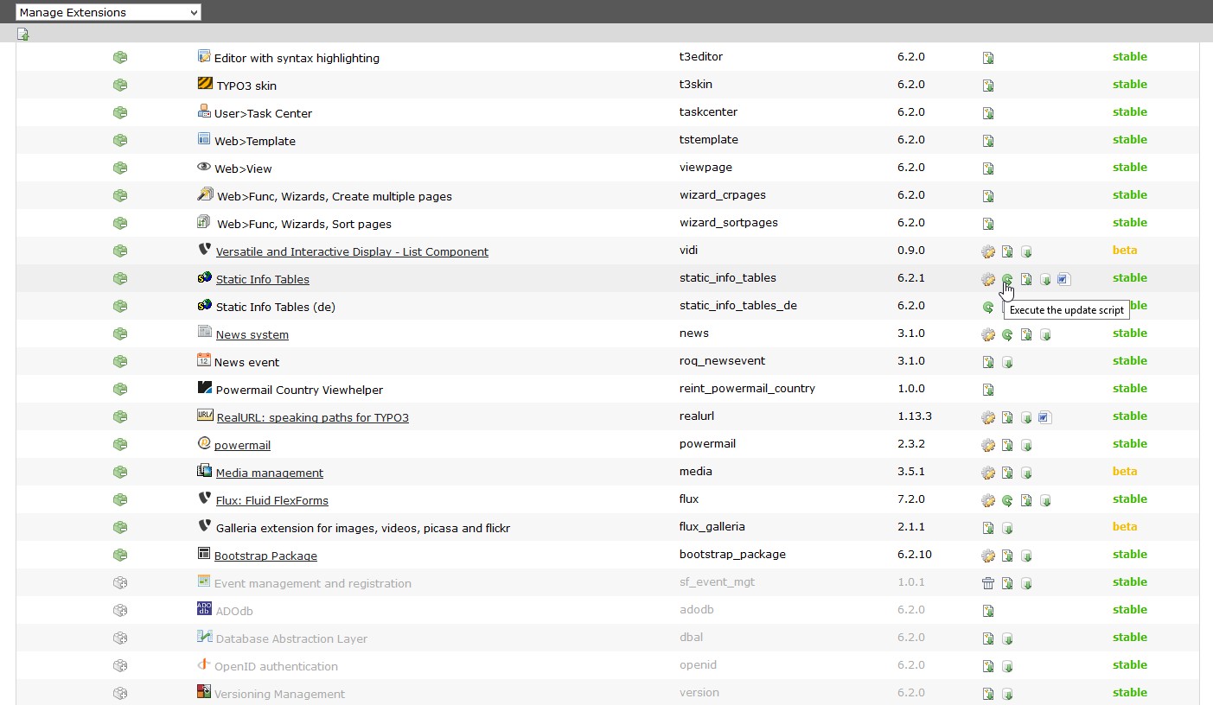
Task: Open the Media management link
Action: [x=269, y=473]
